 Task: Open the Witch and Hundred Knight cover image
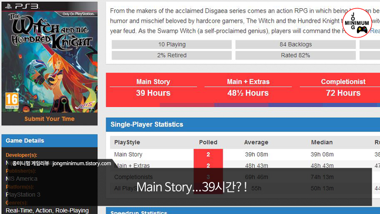click(x=49, y=57)
